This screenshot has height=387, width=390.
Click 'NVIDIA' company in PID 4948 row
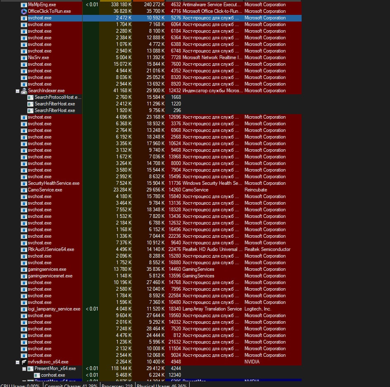point(252,362)
